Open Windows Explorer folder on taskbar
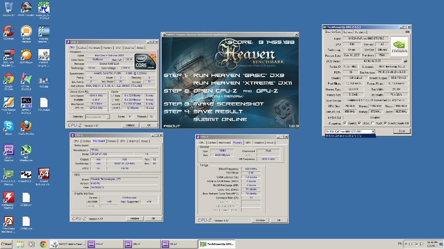This screenshot has height=249, width=444. pos(20,244)
